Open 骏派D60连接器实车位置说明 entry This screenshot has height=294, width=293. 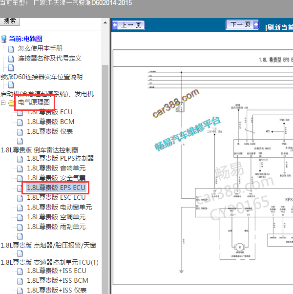pyautogui.click(x=42, y=77)
